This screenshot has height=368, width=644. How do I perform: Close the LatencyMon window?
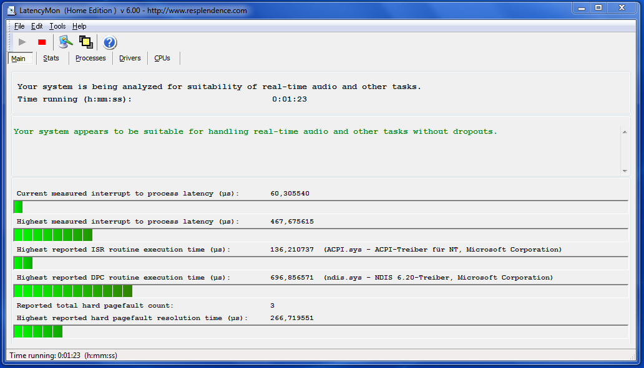[622, 8]
